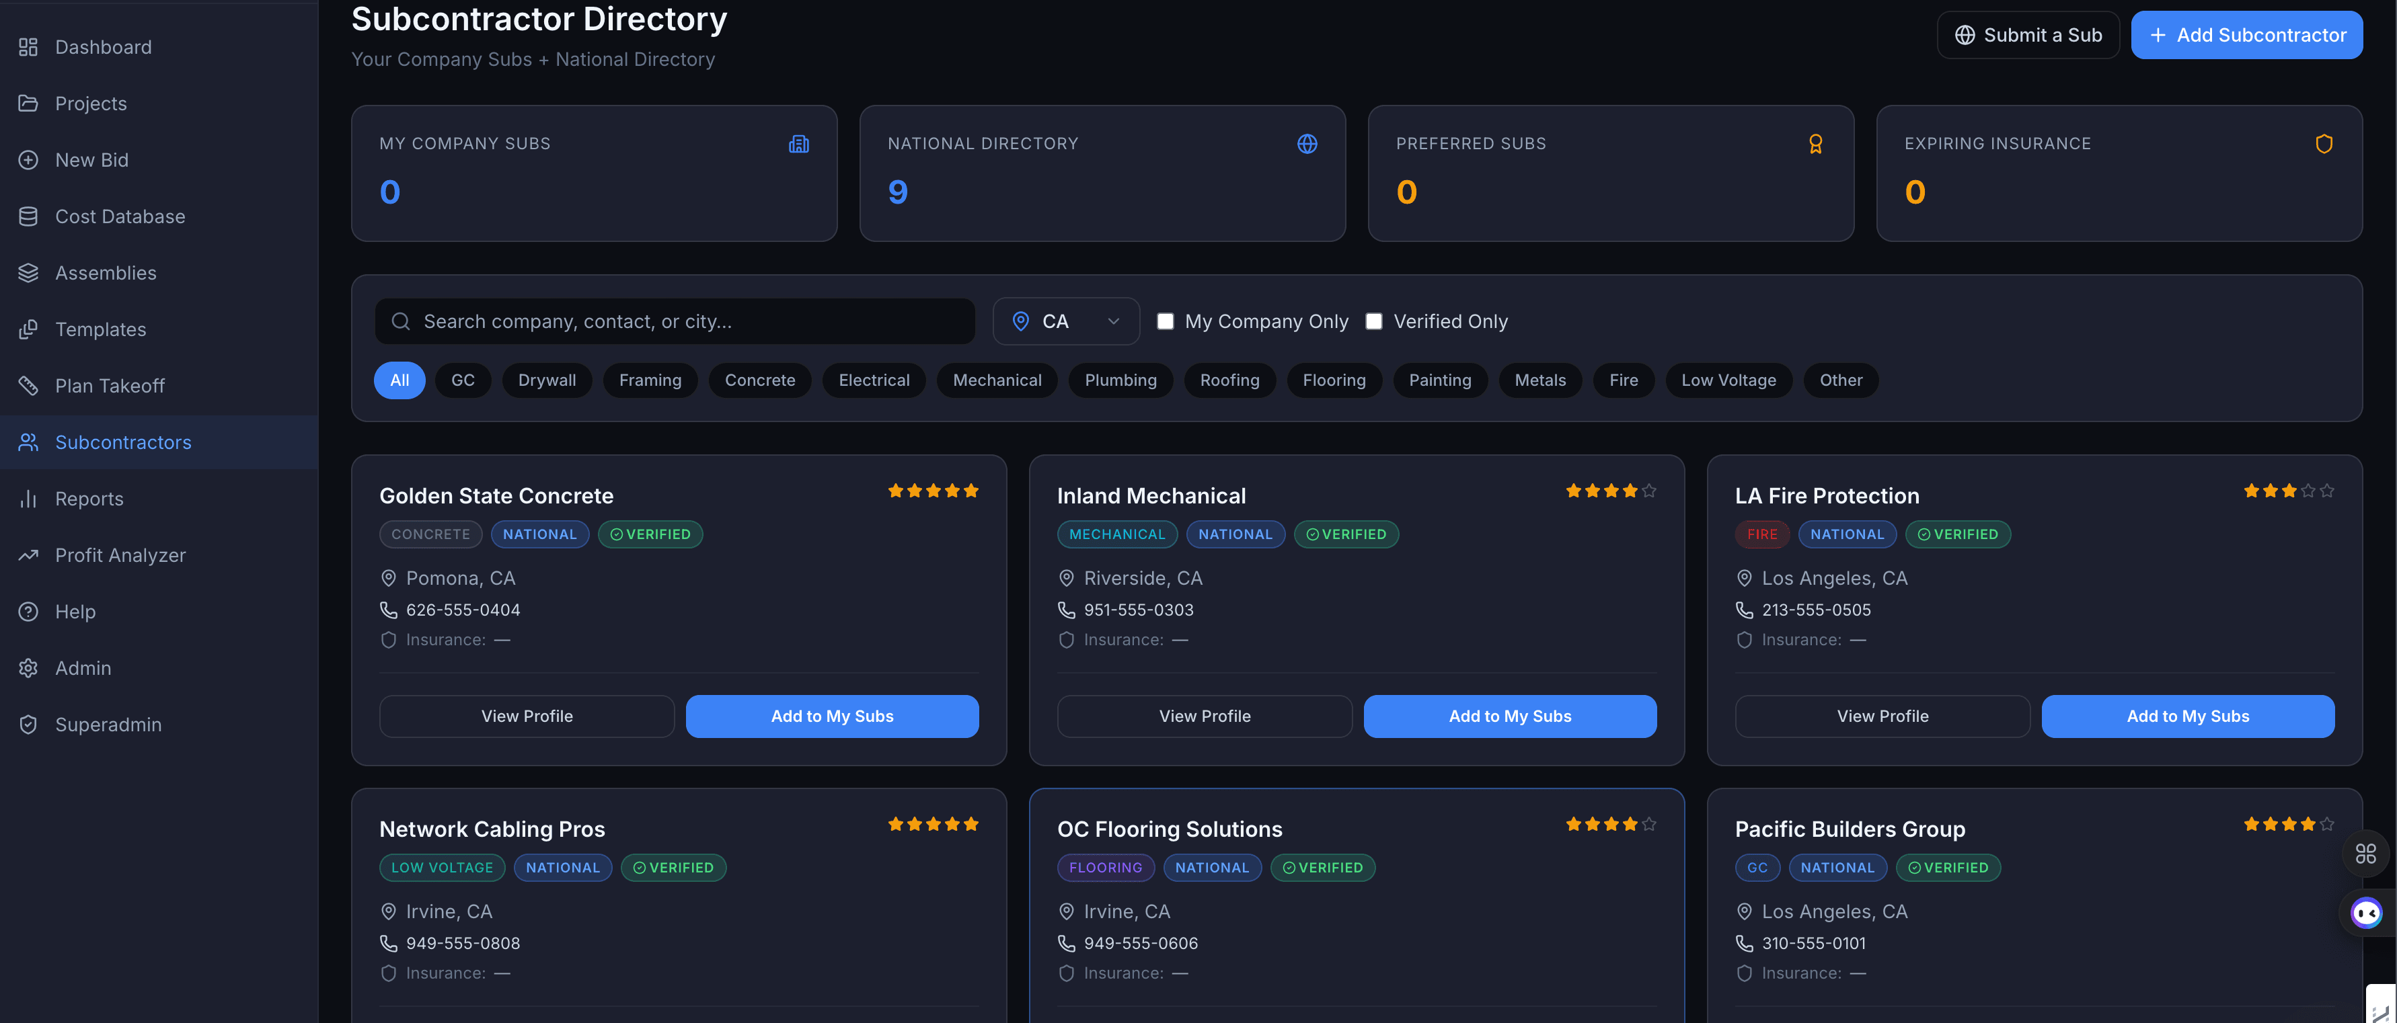Enable the My Company Only checkbox

click(x=1165, y=321)
